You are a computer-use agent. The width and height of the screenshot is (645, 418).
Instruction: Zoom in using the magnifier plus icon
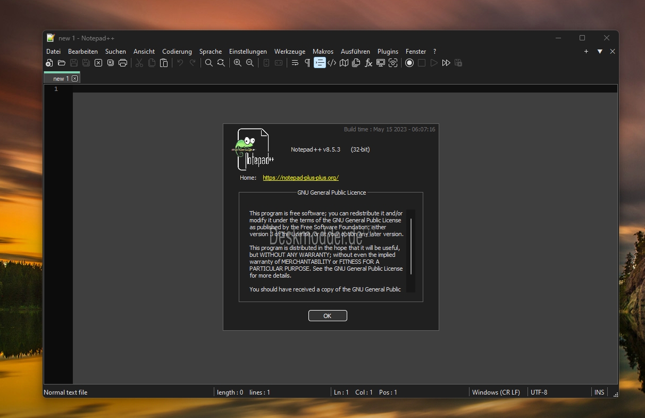click(238, 63)
